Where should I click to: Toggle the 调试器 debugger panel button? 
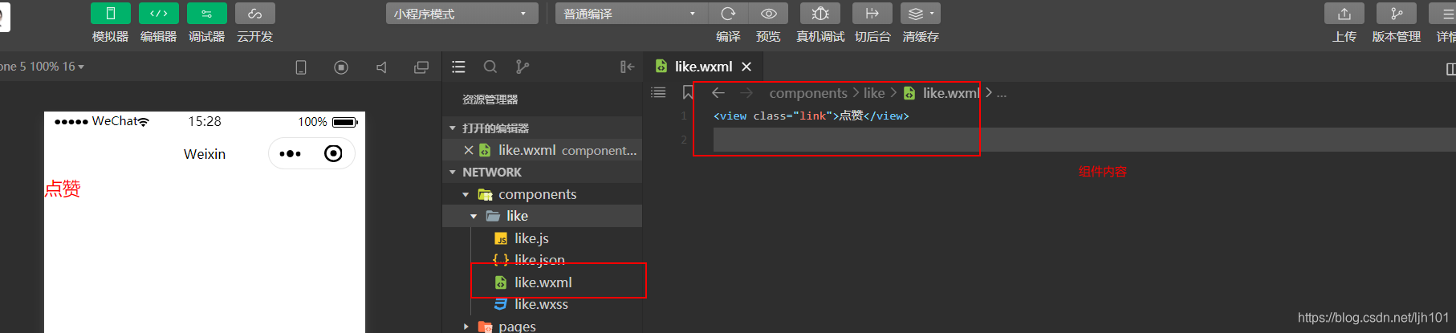pos(207,14)
